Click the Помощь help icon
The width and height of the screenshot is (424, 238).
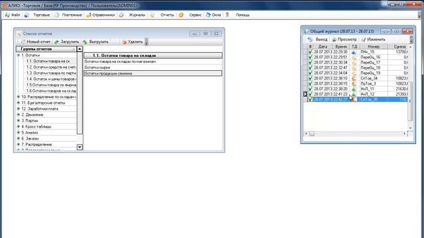tap(227, 15)
